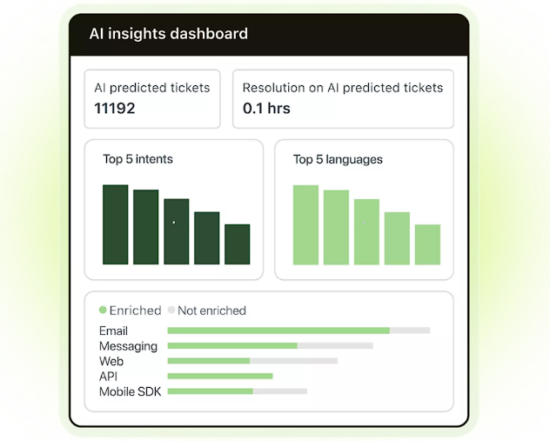Click the Messaging enrichment progress bar
The width and height of the screenshot is (550, 441).
click(x=270, y=346)
